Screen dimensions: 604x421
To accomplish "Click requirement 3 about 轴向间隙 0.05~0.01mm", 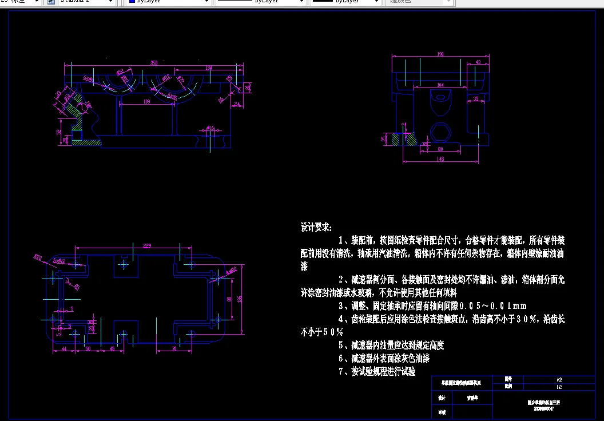I will pos(432,306).
